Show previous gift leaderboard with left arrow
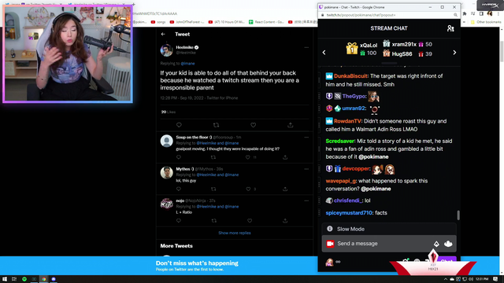504x283 pixels. (x=324, y=53)
